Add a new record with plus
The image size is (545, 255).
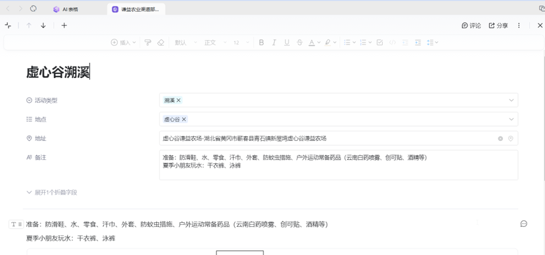pyautogui.click(x=64, y=26)
